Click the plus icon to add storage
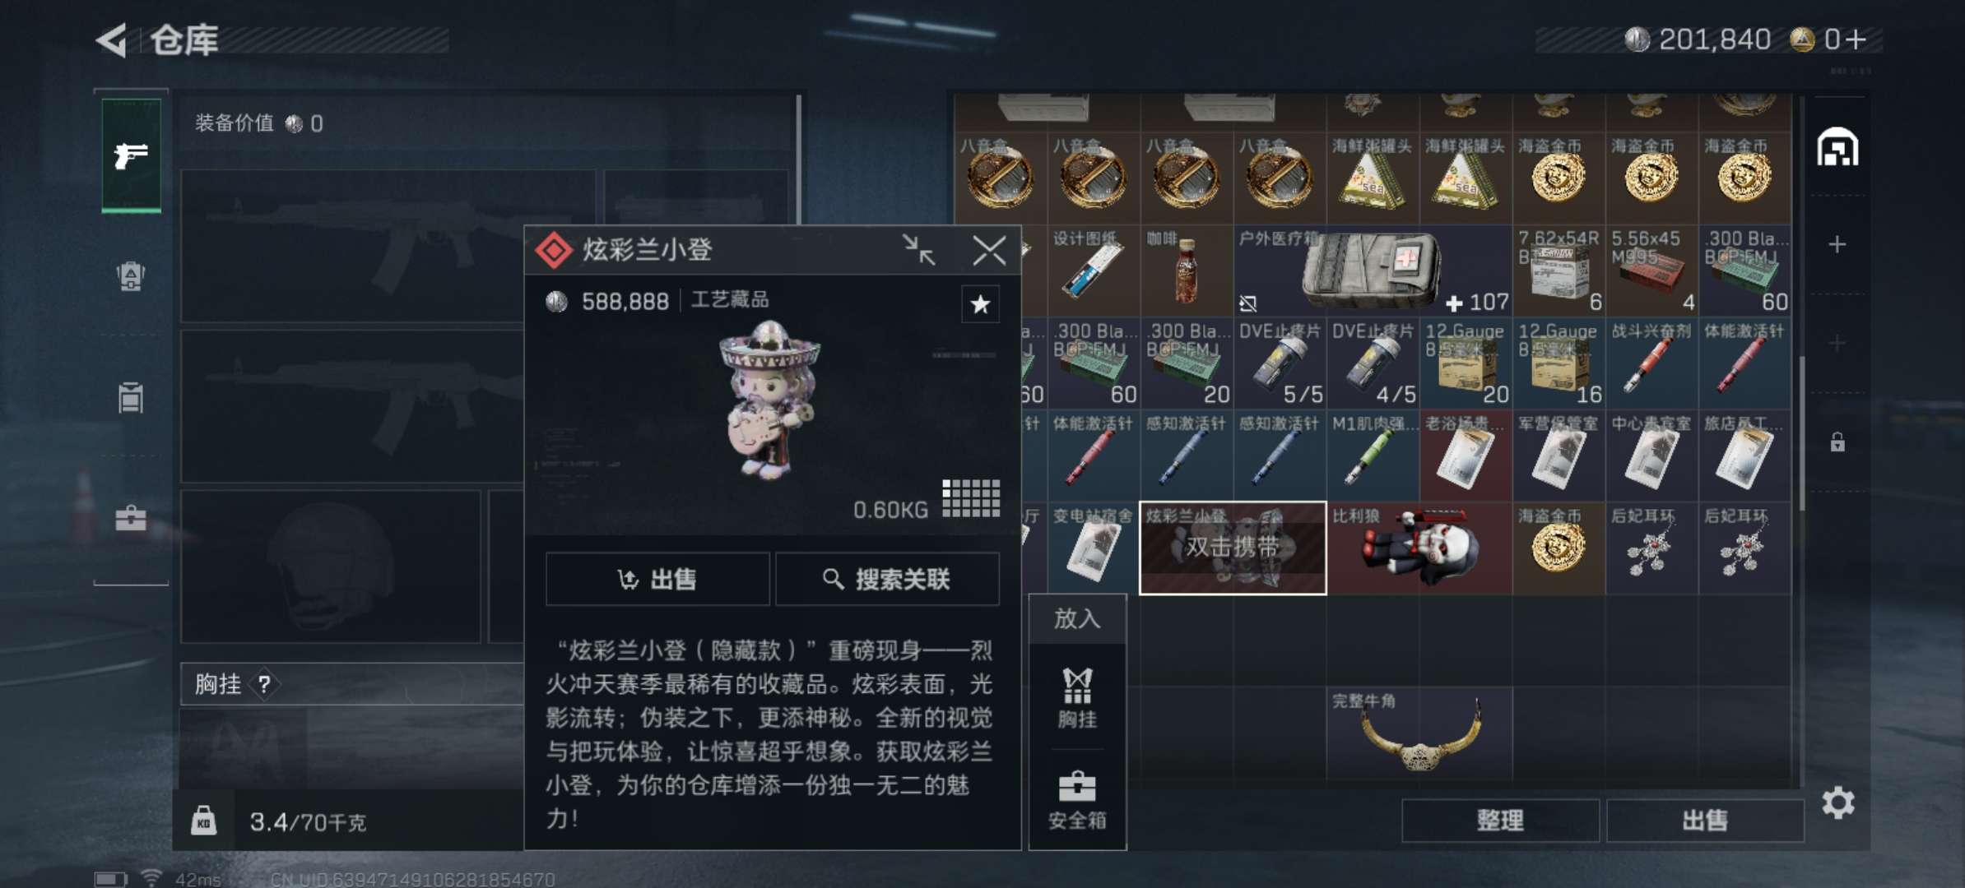1965x888 pixels. click(1837, 244)
